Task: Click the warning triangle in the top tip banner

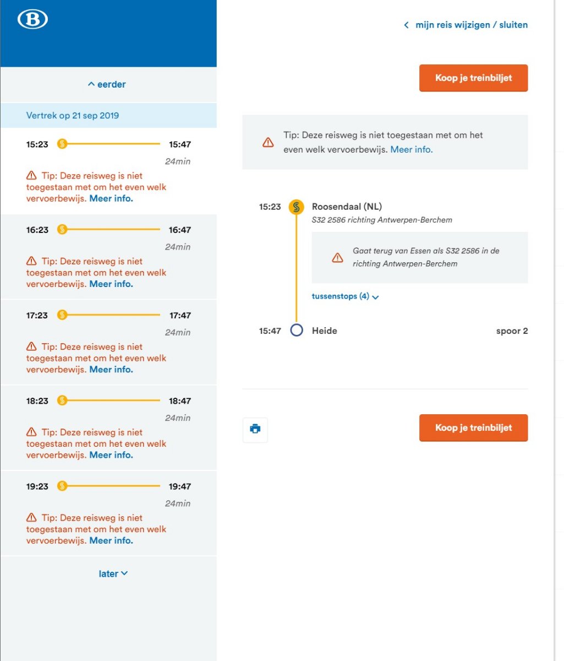Action: (x=268, y=143)
